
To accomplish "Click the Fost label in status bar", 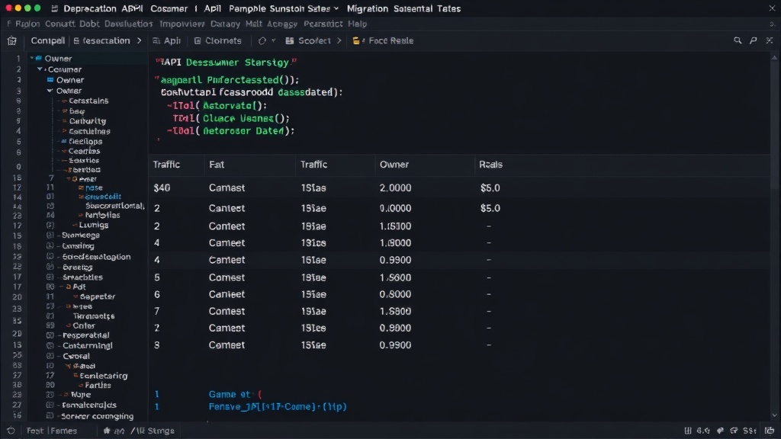I will [35, 431].
